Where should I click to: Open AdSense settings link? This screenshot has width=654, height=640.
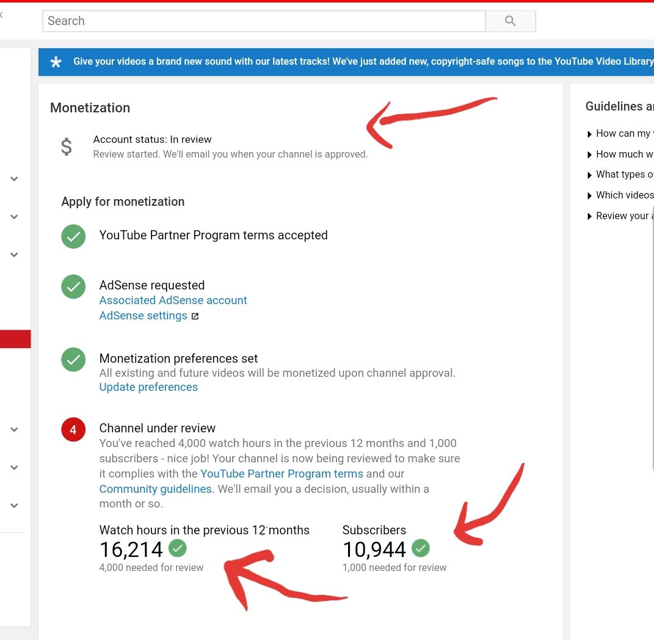143,316
